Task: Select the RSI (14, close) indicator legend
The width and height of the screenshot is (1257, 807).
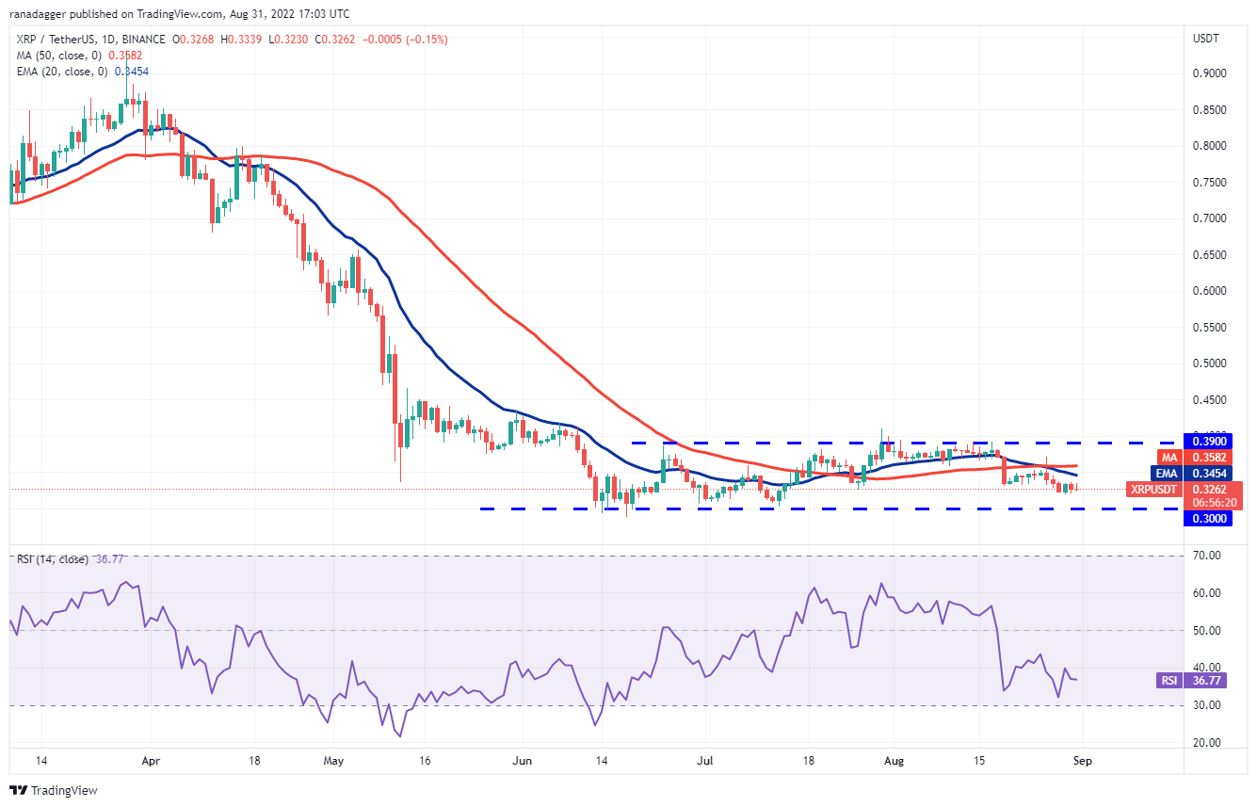Action: (53, 559)
